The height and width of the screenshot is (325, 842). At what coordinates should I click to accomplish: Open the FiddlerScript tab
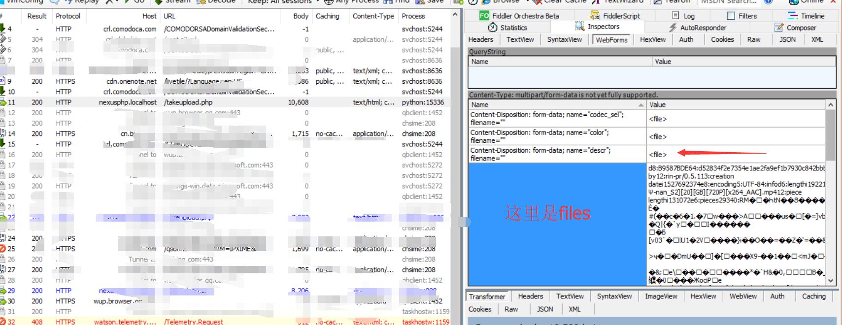pyautogui.click(x=615, y=16)
